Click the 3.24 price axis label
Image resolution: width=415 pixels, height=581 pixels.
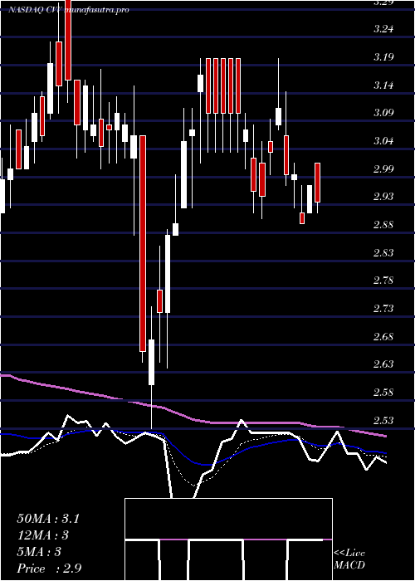tap(383, 29)
